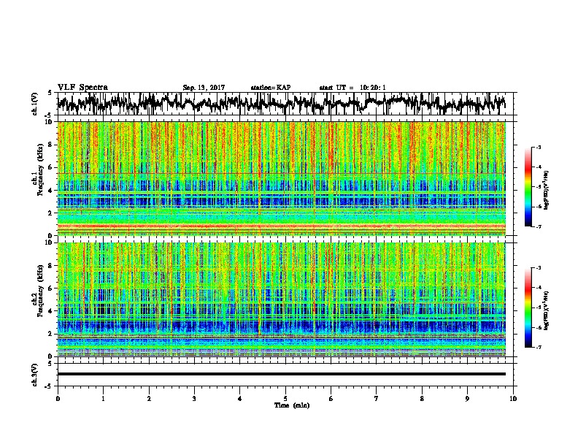Click the ch.1 PSD color scale bar
The width and height of the screenshot is (578, 447).
pos(528,187)
